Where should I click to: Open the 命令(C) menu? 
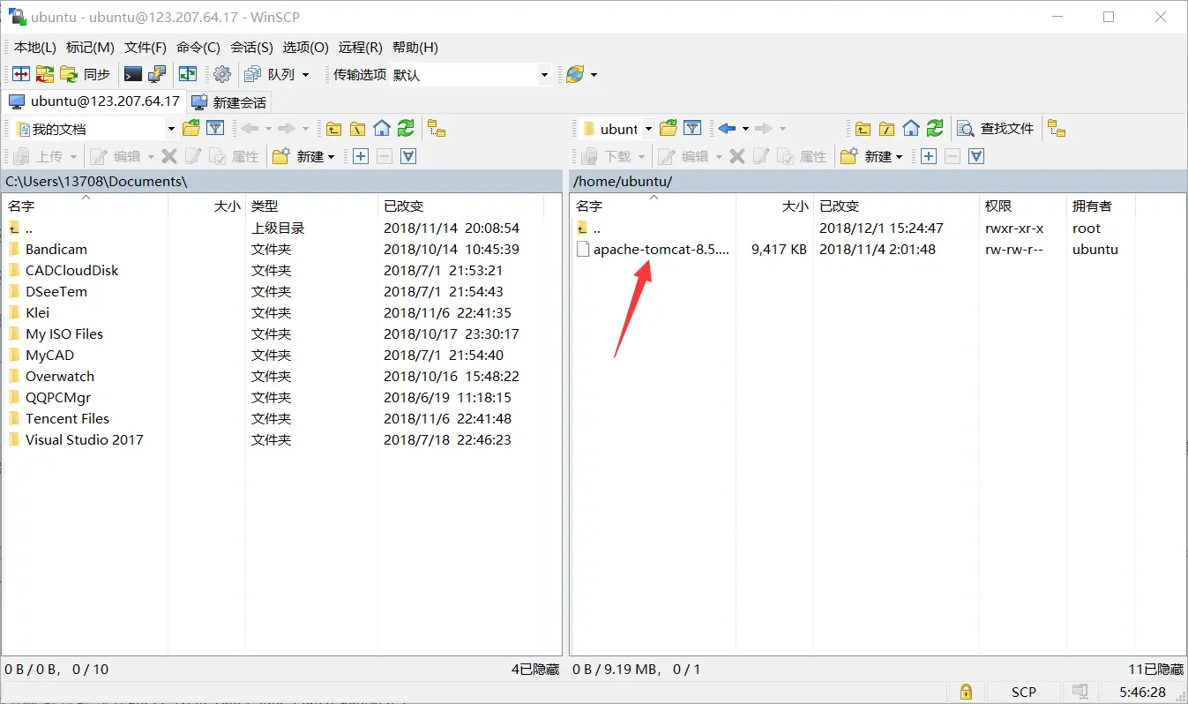(x=198, y=48)
